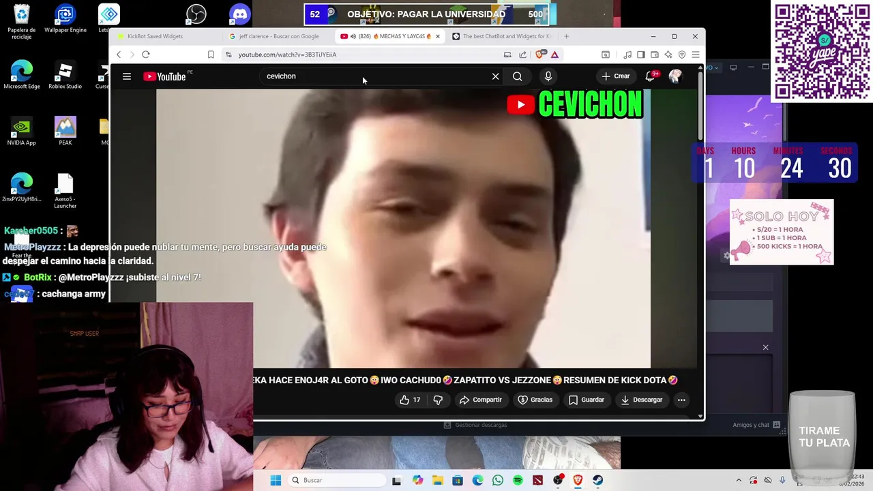Close the MECHAS Y LAYC4S tab
The width and height of the screenshot is (873, 491).
click(x=438, y=36)
